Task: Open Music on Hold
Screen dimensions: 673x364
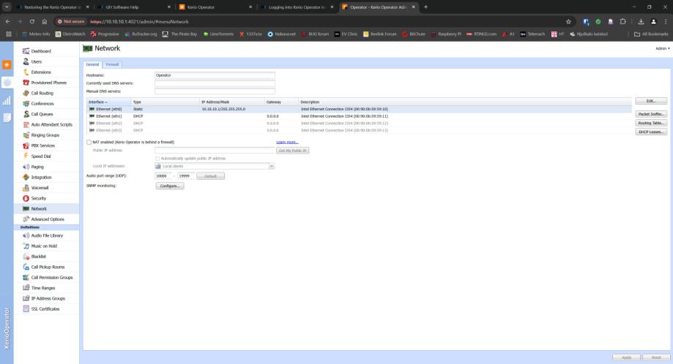Action: [x=44, y=246]
